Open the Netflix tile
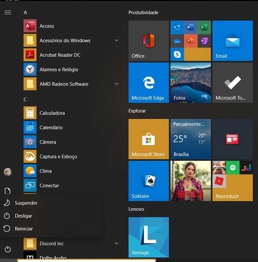The image size is (258, 262). tap(191, 181)
